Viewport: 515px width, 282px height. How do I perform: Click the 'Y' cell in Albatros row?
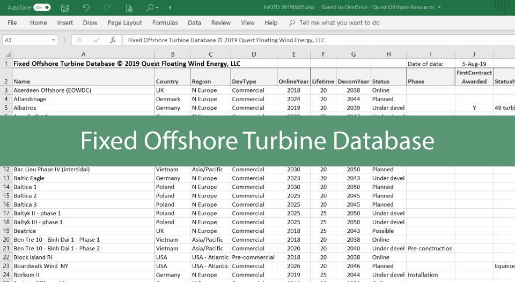point(474,108)
